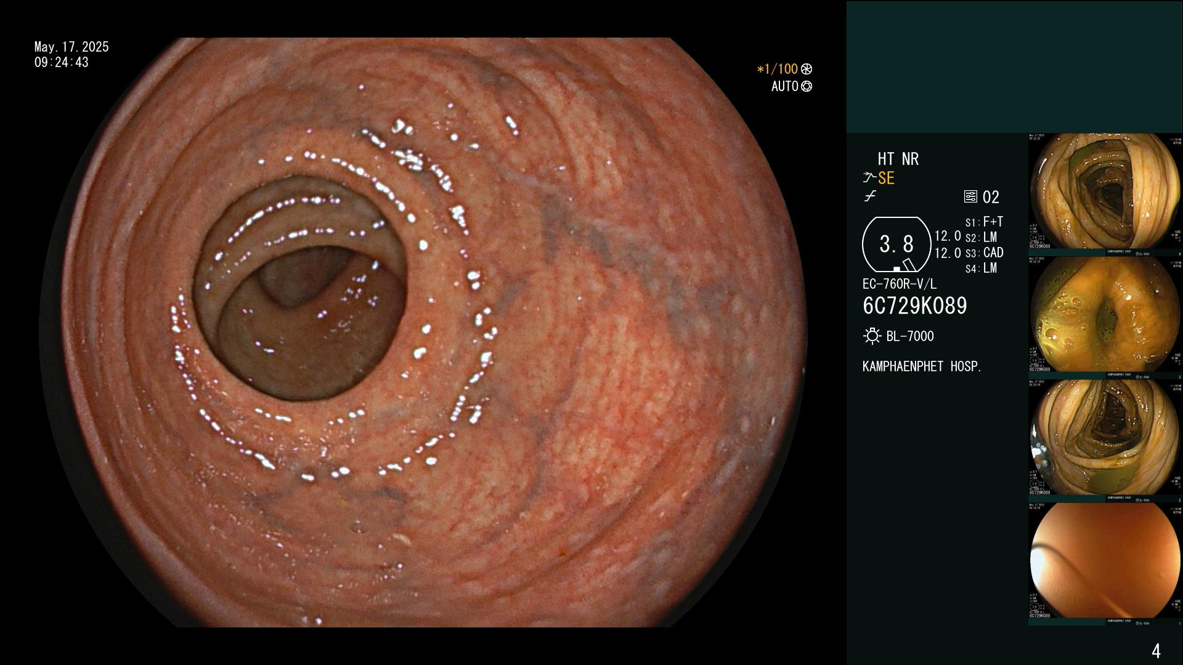Click the AUTO iris mode icon
The height and width of the screenshot is (665, 1183).
click(x=807, y=87)
